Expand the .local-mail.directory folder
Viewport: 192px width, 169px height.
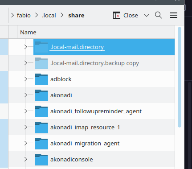(x=25, y=47)
